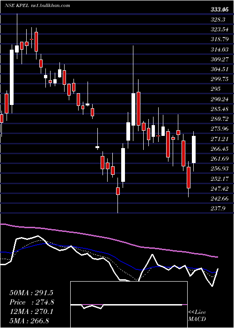Click the 256.93 price axis label
The width and height of the screenshot is (234, 328).
point(219,169)
